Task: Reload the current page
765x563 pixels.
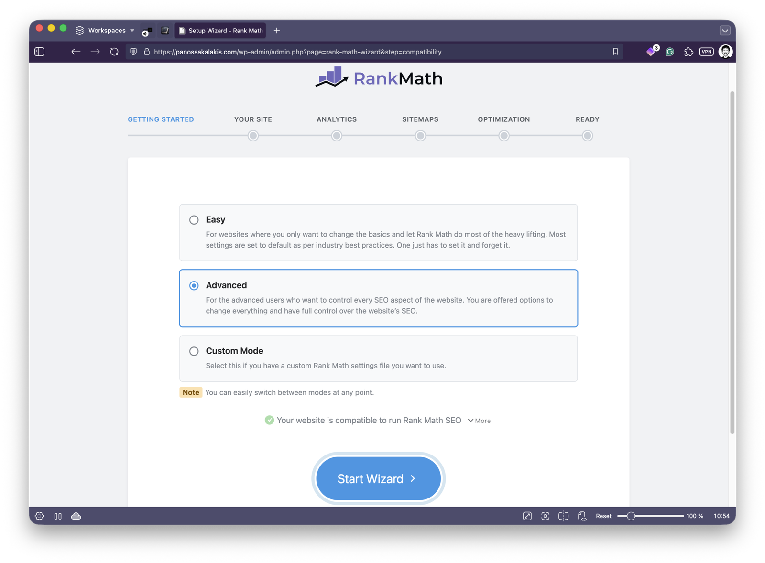Action: coord(114,52)
